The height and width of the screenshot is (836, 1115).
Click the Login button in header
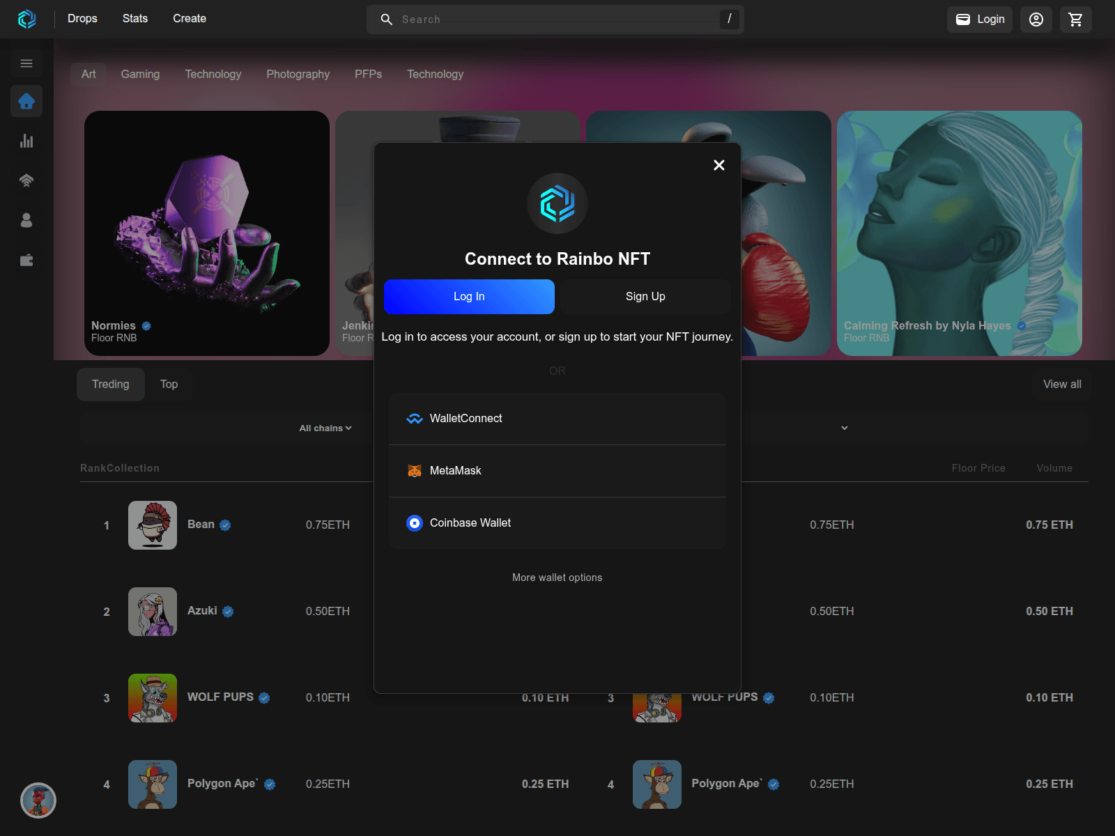click(979, 20)
